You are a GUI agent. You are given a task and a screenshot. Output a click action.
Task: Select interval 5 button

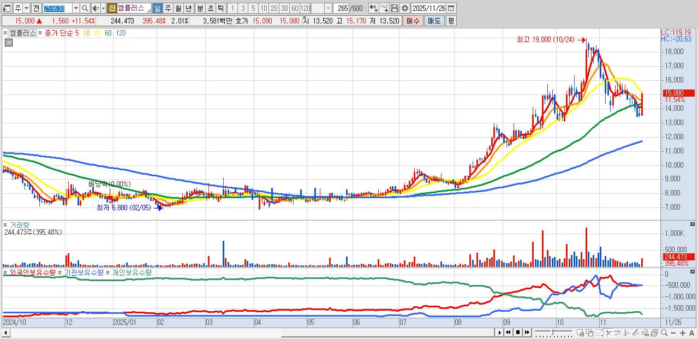(x=253, y=8)
